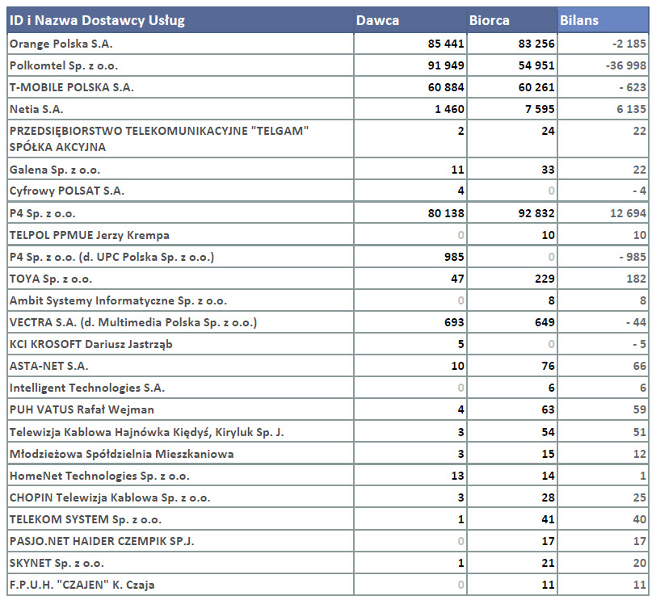
Task: Select the Polkomtel Sp. z o.o. name cell
Action: (x=69, y=65)
